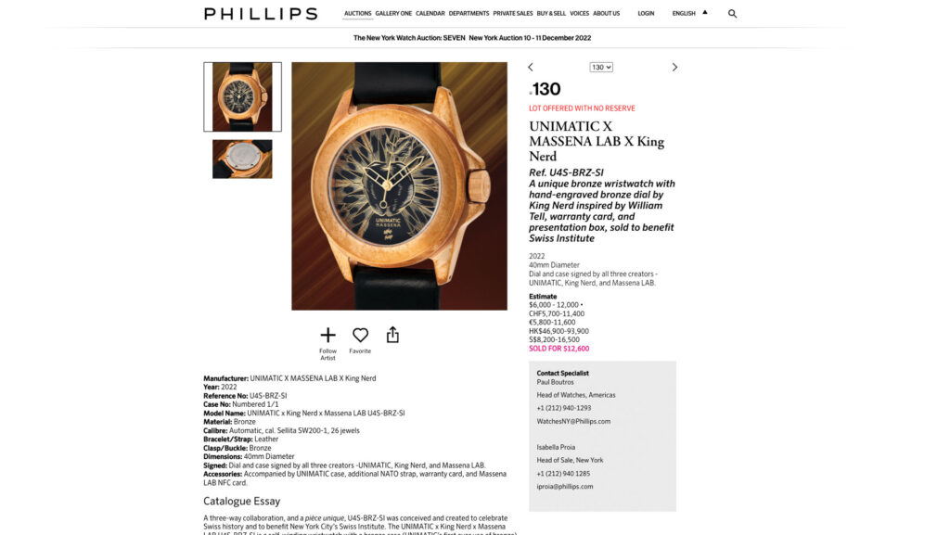Viewport: 950px width, 535px height.
Task: Mark lot as Favorite with heart icon
Action: [361, 335]
